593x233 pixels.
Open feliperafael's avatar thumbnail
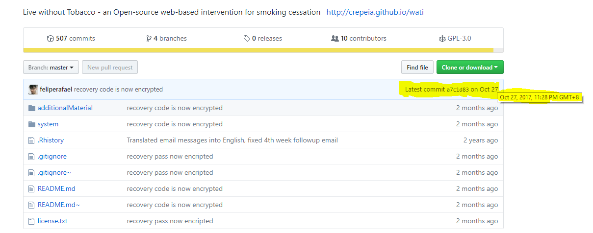(x=33, y=90)
